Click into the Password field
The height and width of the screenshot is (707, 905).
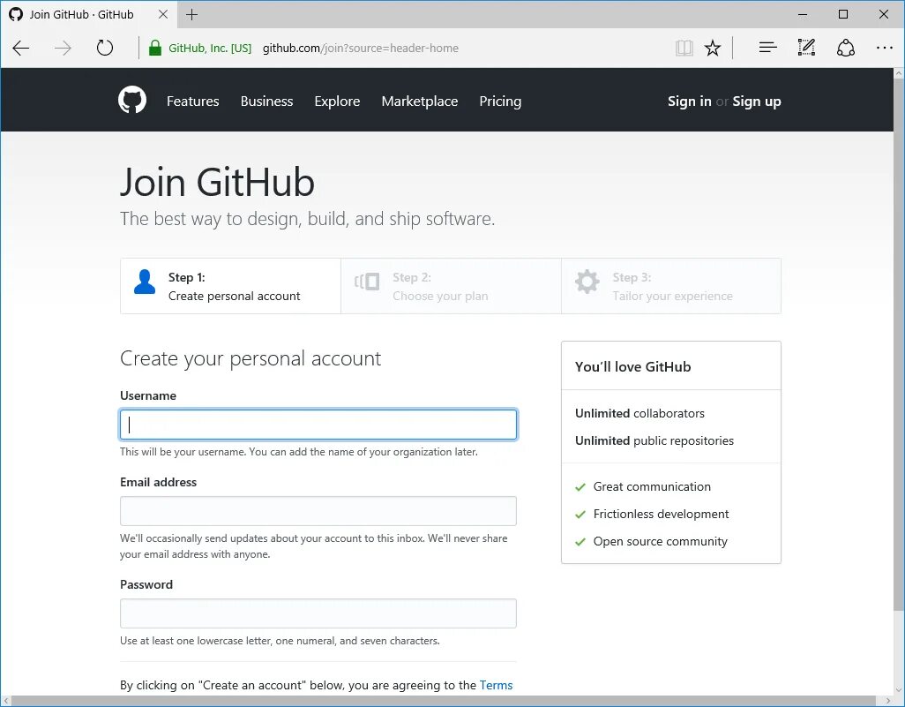[318, 613]
